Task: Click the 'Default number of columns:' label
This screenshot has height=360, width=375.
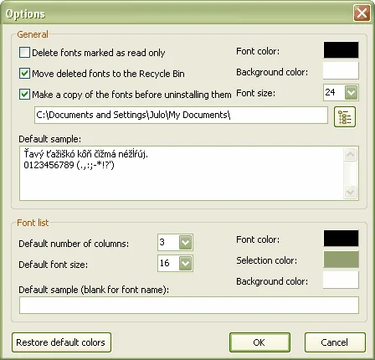Action: point(74,244)
